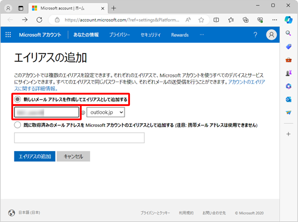
Task: Open Collections icon in toolbar
Action: tap(246, 20)
